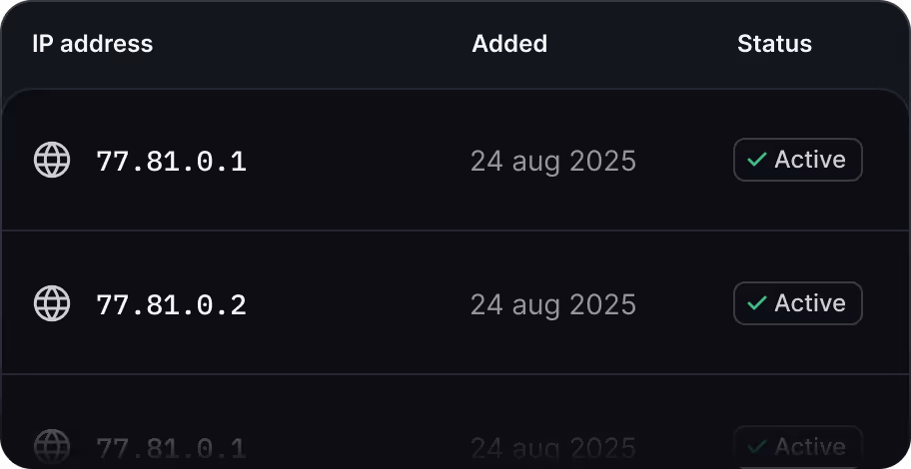Click the dimmed checkmark in the cut-off Active badge
The image size is (911, 469).
pyautogui.click(x=756, y=447)
